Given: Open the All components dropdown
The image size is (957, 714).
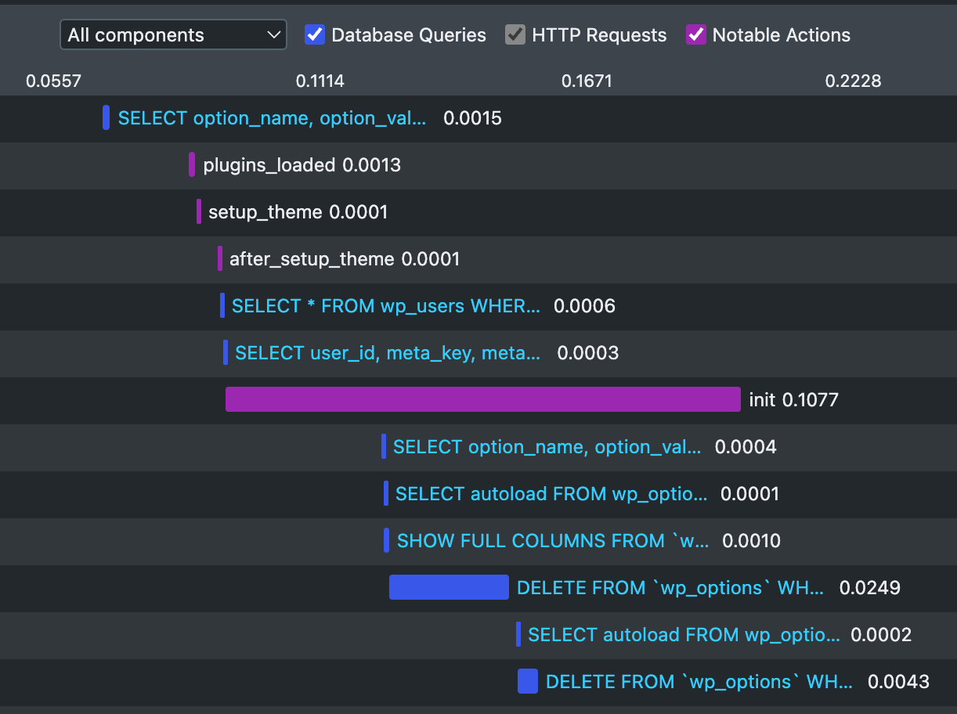Looking at the screenshot, I should point(173,34).
